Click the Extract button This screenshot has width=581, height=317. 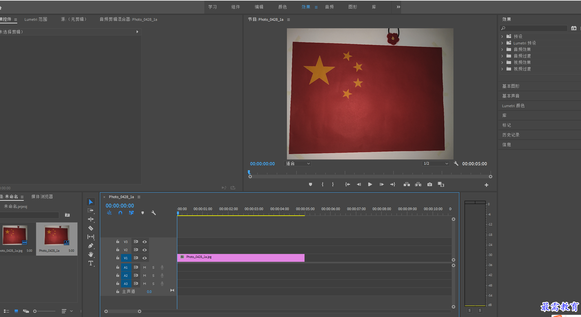(x=418, y=184)
